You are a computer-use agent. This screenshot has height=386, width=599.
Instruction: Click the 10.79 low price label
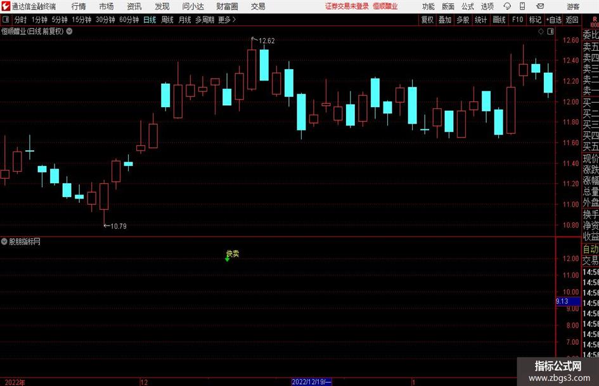(118, 226)
